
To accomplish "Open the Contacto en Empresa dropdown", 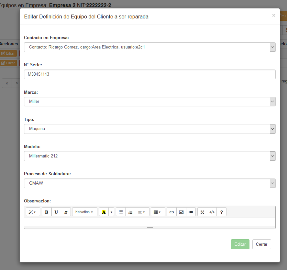I will coord(149,47).
